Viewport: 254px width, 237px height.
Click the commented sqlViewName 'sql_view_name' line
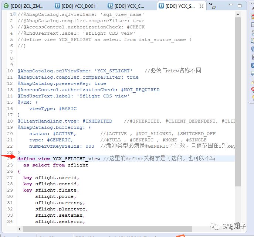coord(81,14)
